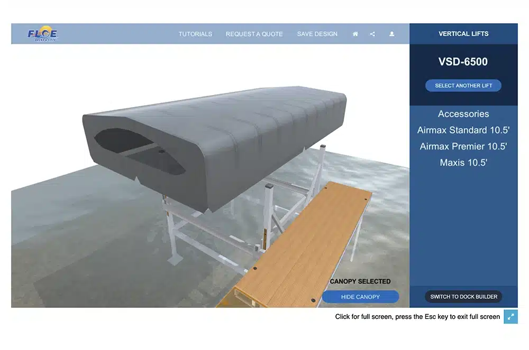Open the Tutorials menu
This screenshot has width=529, height=350.
point(195,34)
